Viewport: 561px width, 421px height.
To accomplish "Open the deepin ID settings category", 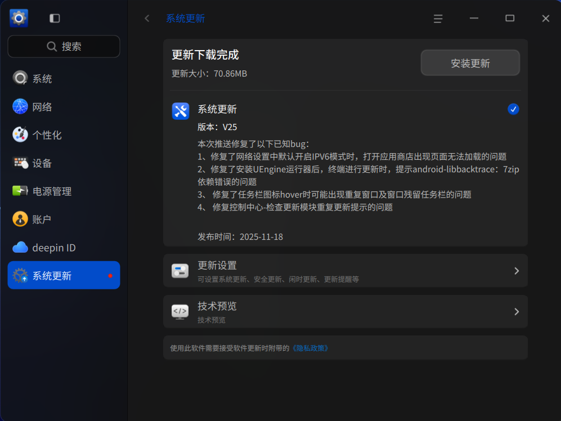I will 64,248.
